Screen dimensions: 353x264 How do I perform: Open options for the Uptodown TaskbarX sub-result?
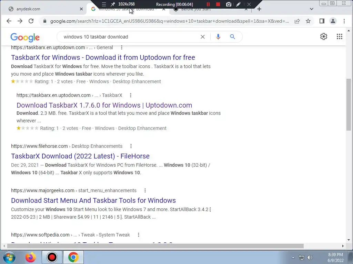click(x=131, y=95)
